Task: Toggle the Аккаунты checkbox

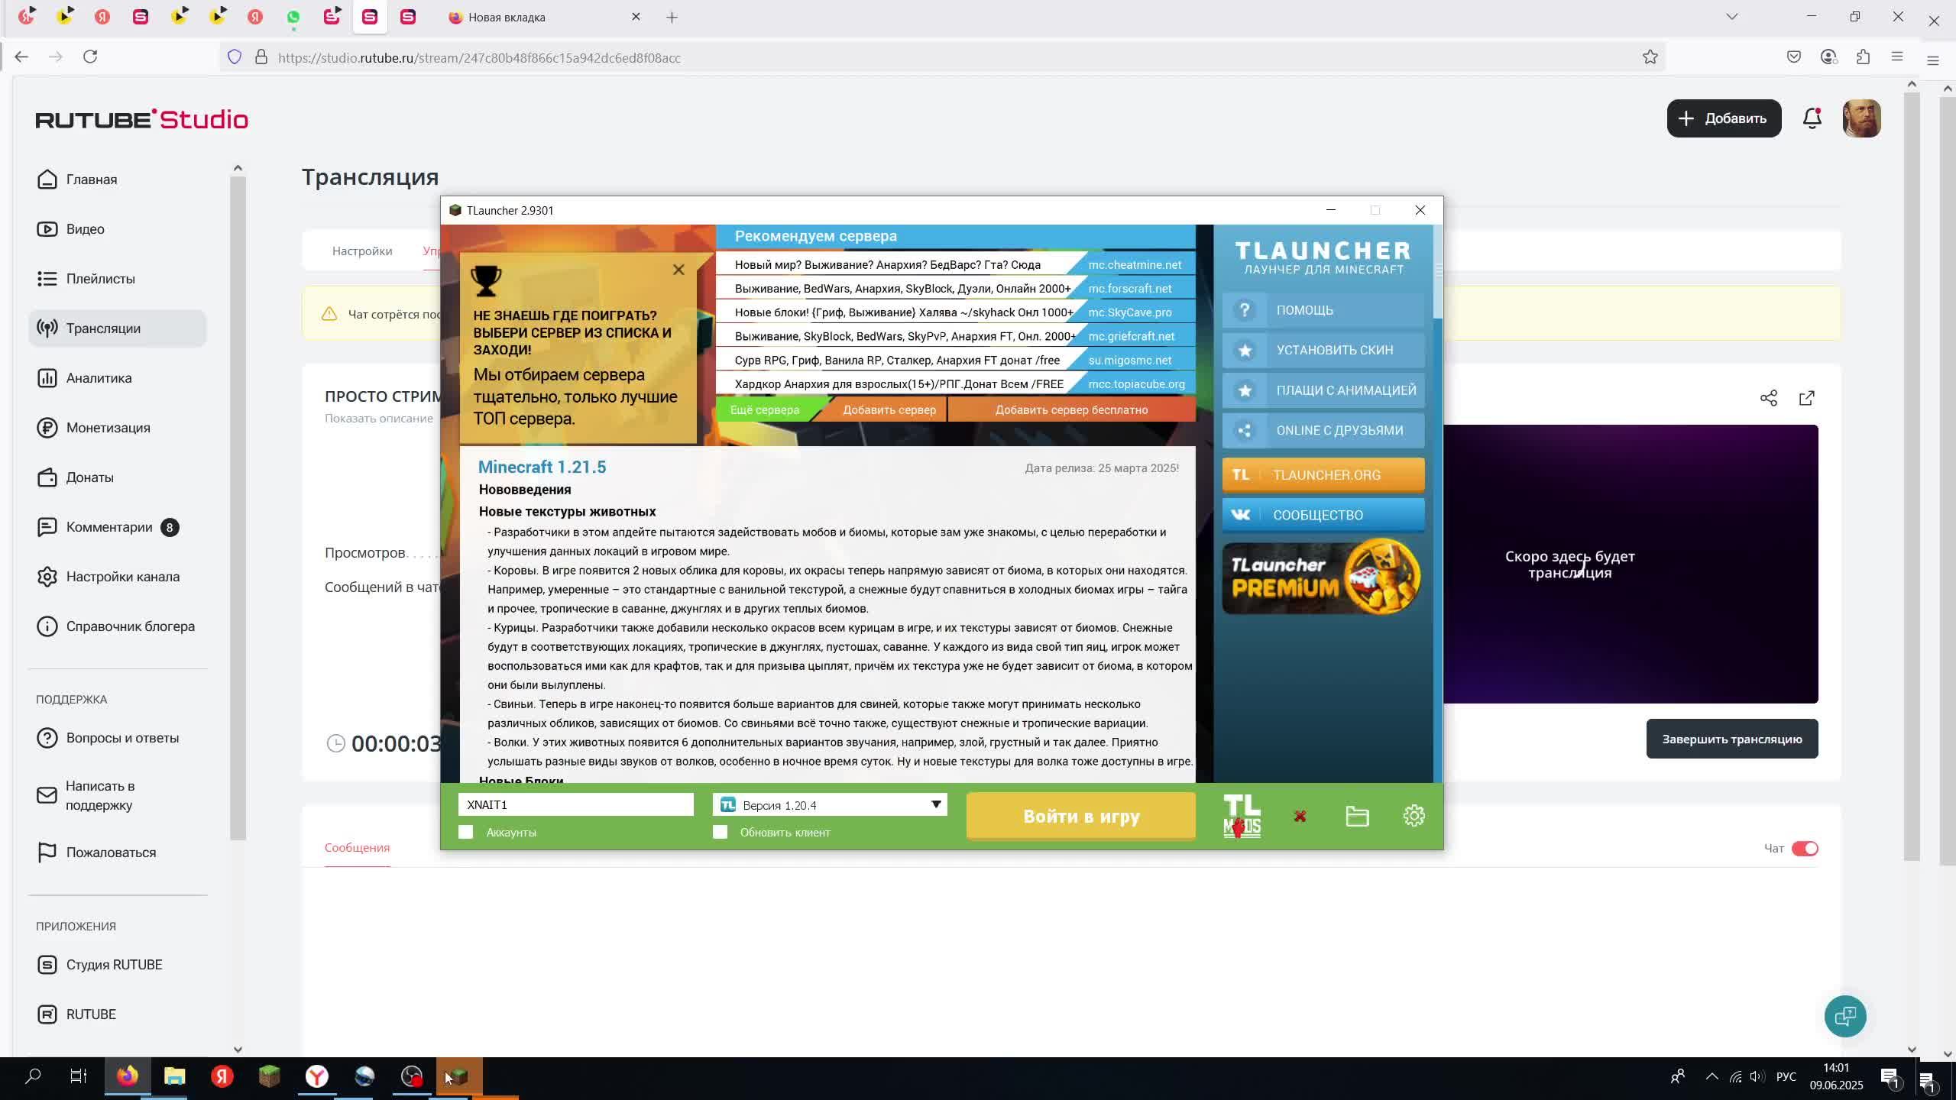Action: click(x=466, y=832)
